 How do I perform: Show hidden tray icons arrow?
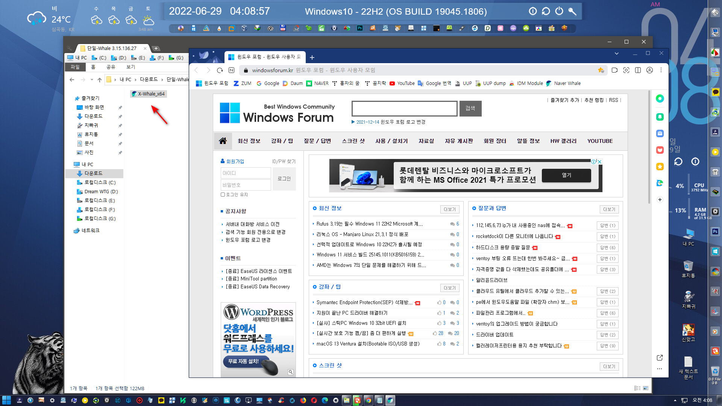click(675, 400)
